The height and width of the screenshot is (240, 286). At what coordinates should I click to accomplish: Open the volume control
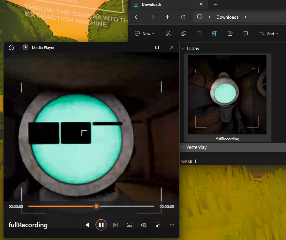[x=144, y=225]
